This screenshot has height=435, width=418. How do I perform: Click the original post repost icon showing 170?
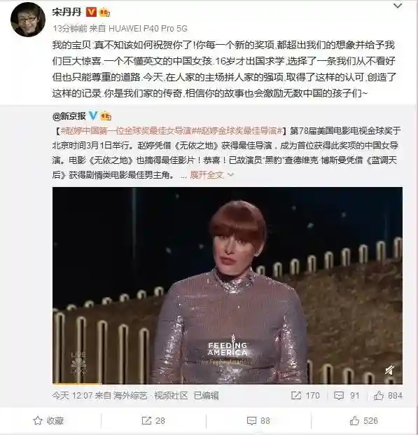(x=305, y=395)
